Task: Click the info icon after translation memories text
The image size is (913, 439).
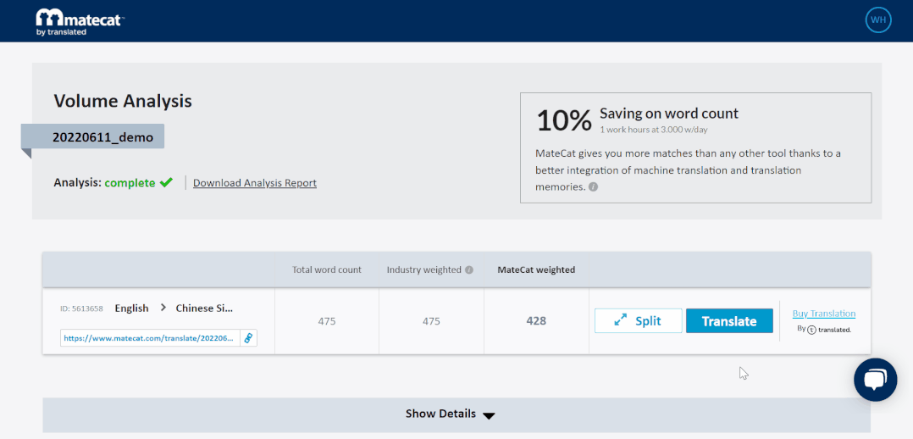Action: click(x=593, y=187)
